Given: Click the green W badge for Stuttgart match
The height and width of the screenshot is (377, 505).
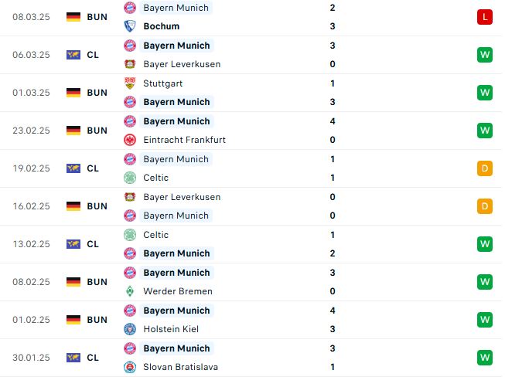Looking at the screenshot, I should tap(485, 93).
